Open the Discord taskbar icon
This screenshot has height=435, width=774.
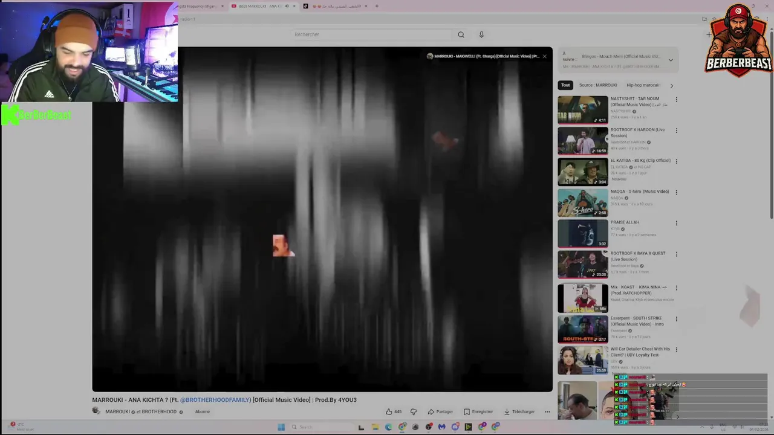pos(455,427)
